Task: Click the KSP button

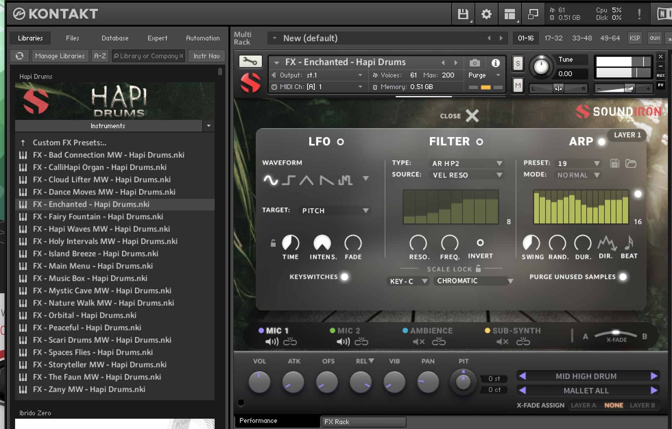Action: point(635,38)
